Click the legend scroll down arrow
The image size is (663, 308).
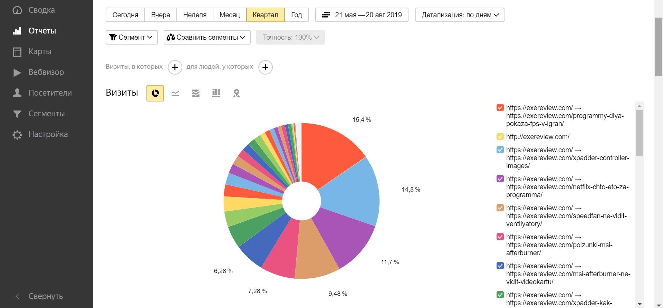640,304
